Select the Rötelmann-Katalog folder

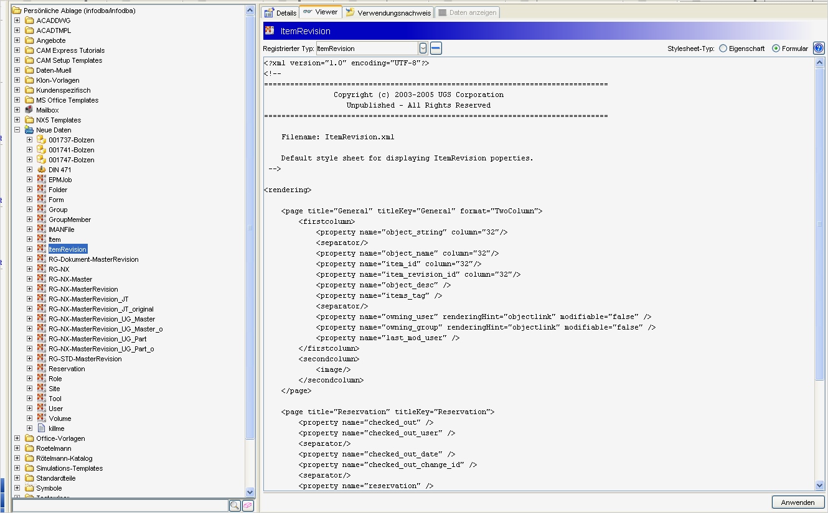click(x=64, y=458)
